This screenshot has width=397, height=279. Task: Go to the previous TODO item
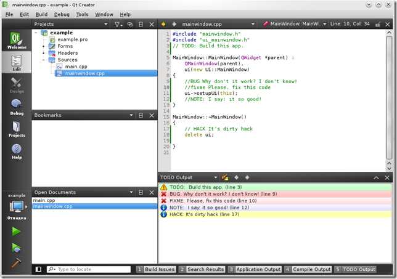click(236, 177)
